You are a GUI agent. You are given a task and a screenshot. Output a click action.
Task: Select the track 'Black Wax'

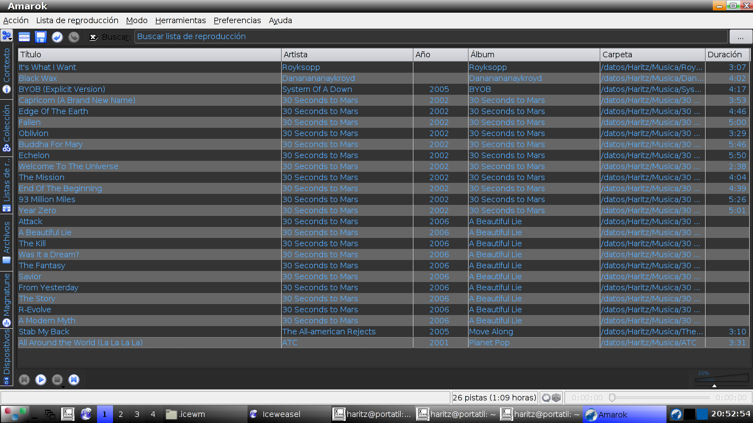pos(37,78)
